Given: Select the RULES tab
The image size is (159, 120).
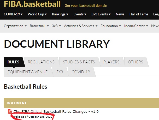Looking at the screenshot, I should pyautogui.click(x=14, y=62).
